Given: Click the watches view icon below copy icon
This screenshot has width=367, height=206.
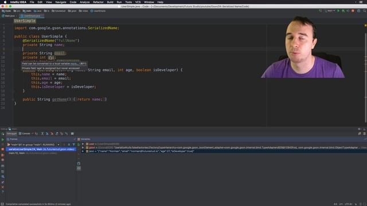Looking at the screenshot, I should pyautogui.click(x=79, y=168).
